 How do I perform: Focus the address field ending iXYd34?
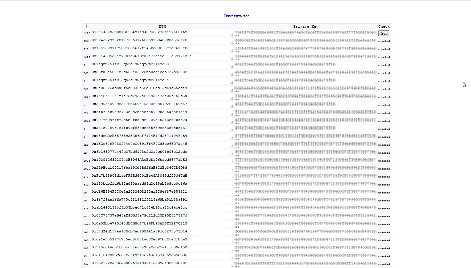pyautogui.click(x=162, y=81)
